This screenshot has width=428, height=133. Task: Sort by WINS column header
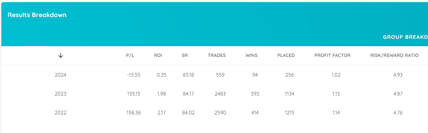(251, 55)
